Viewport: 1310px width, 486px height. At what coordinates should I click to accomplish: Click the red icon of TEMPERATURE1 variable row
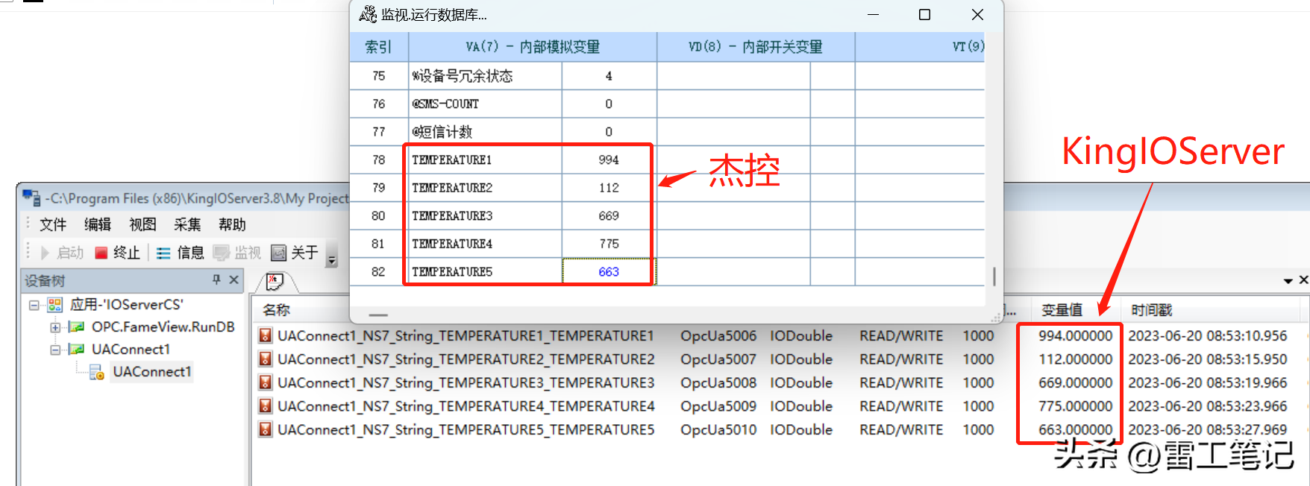click(265, 336)
